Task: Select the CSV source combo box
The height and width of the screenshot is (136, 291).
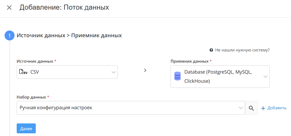Action: tap(67, 72)
